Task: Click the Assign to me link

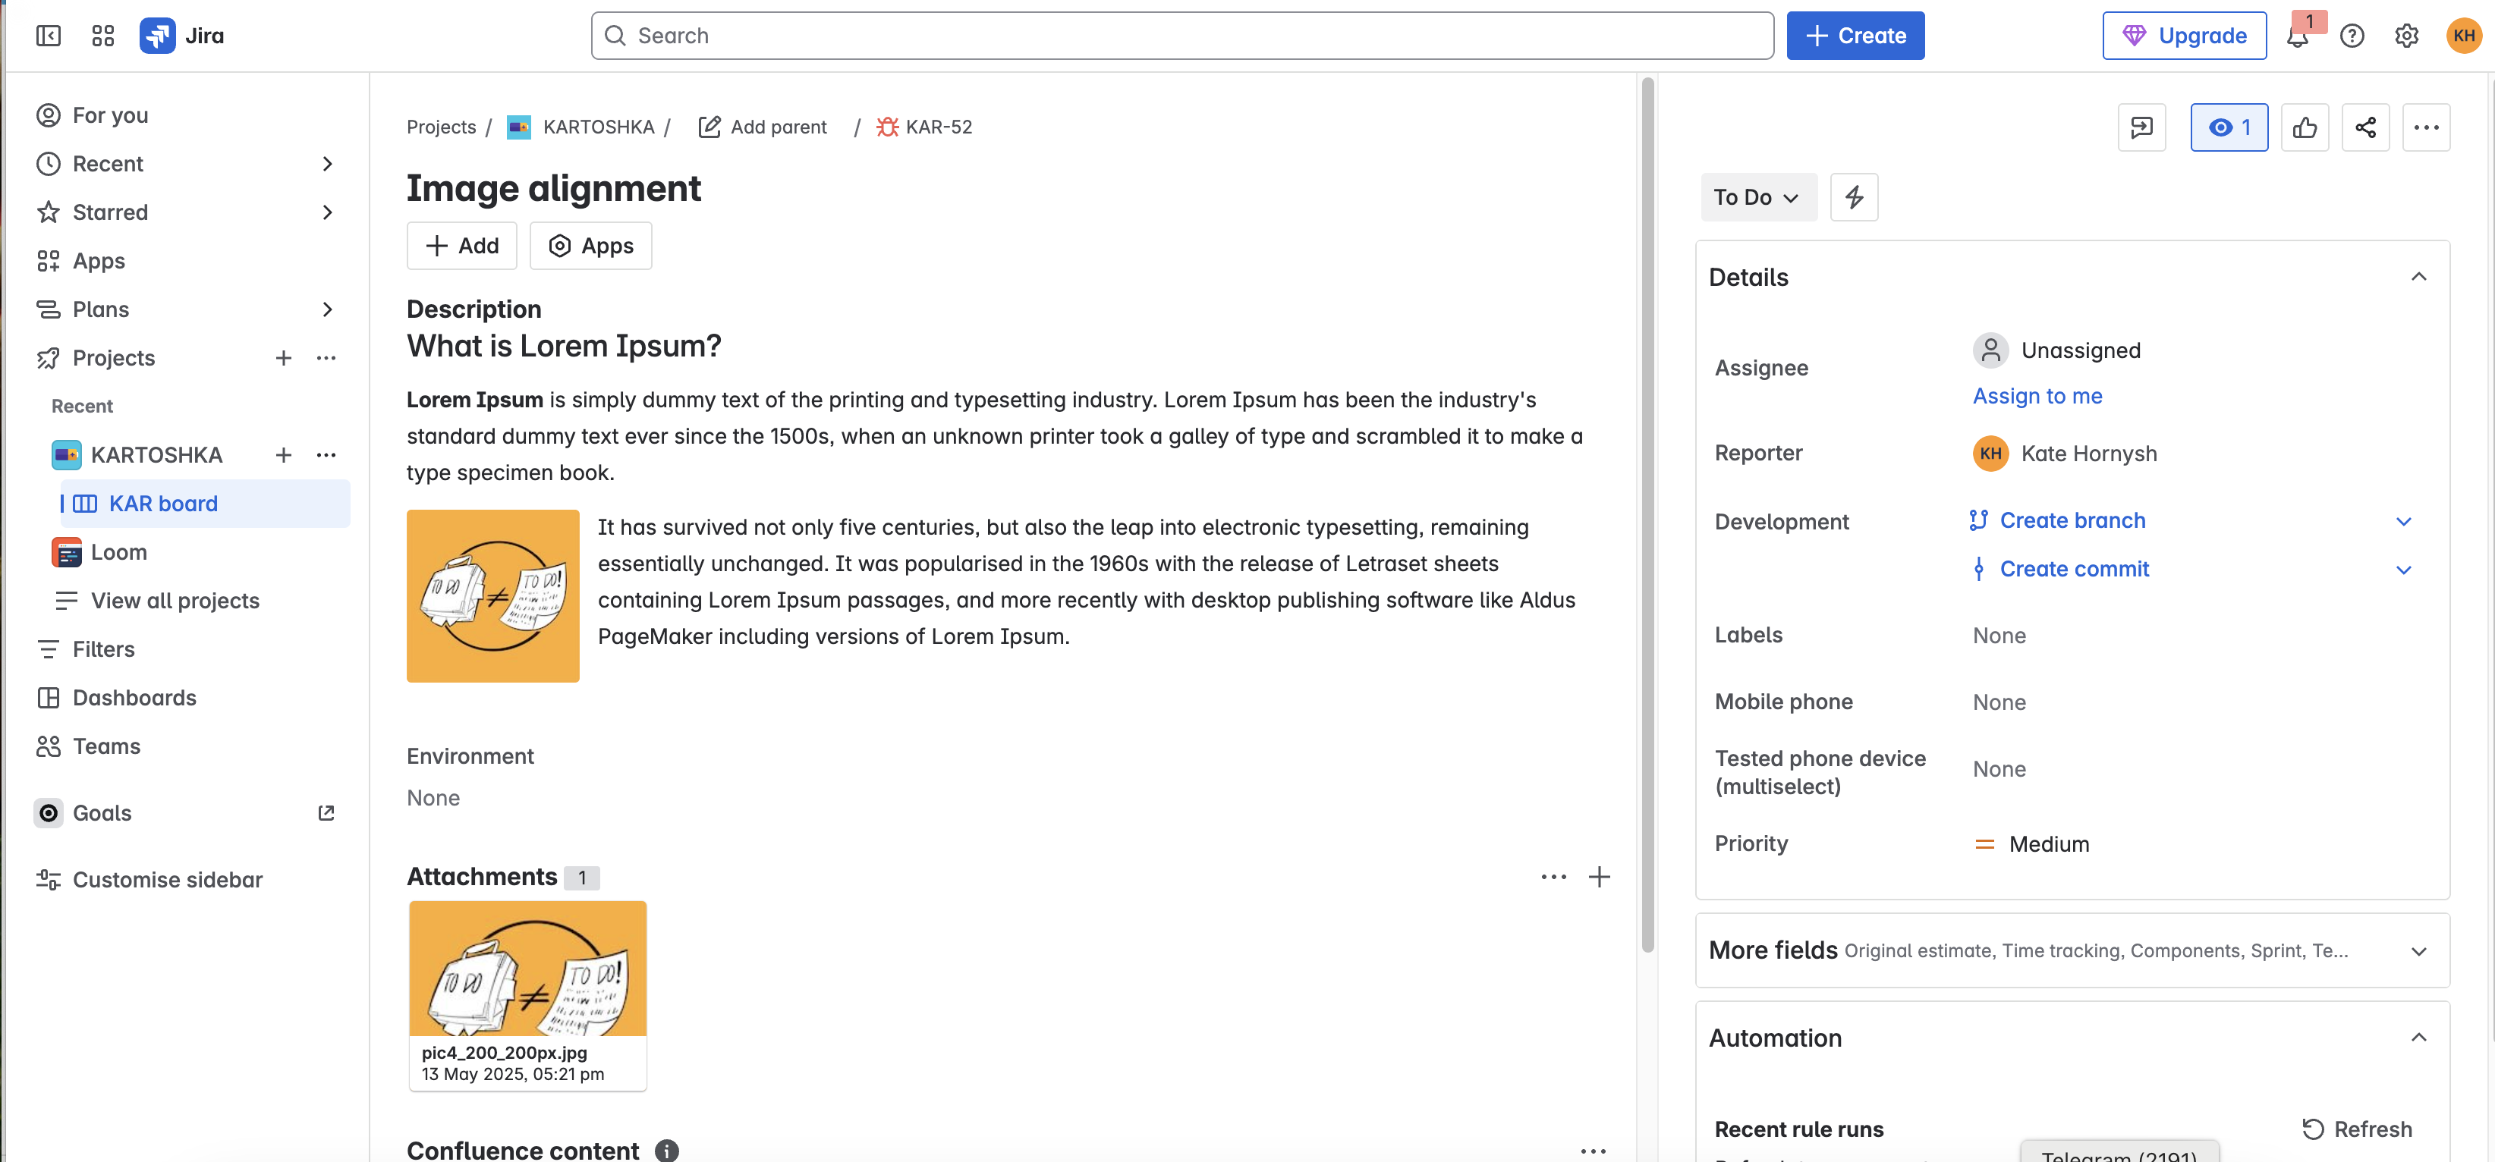Action: coord(2037,396)
